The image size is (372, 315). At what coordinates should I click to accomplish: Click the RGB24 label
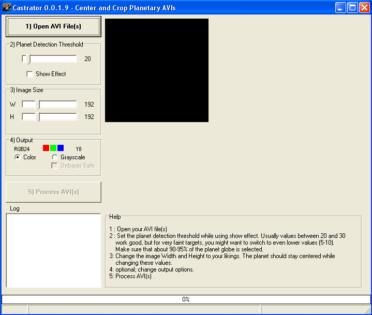[22, 149]
